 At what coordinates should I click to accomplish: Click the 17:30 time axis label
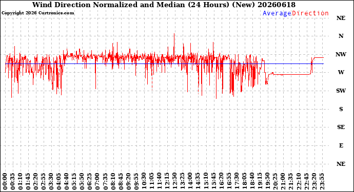click(x=237, y=182)
